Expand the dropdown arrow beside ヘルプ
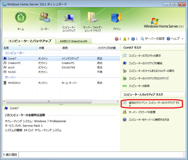 [x=183, y=39]
